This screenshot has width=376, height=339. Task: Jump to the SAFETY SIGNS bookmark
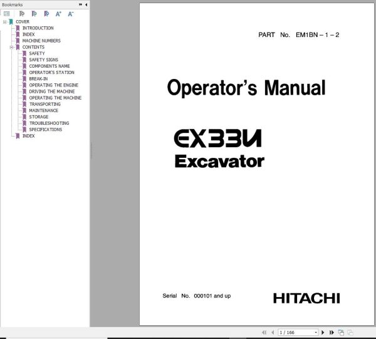pyautogui.click(x=44, y=60)
